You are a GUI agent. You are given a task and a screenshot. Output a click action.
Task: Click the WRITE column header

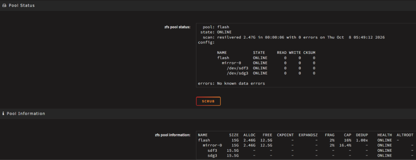(x=295, y=53)
